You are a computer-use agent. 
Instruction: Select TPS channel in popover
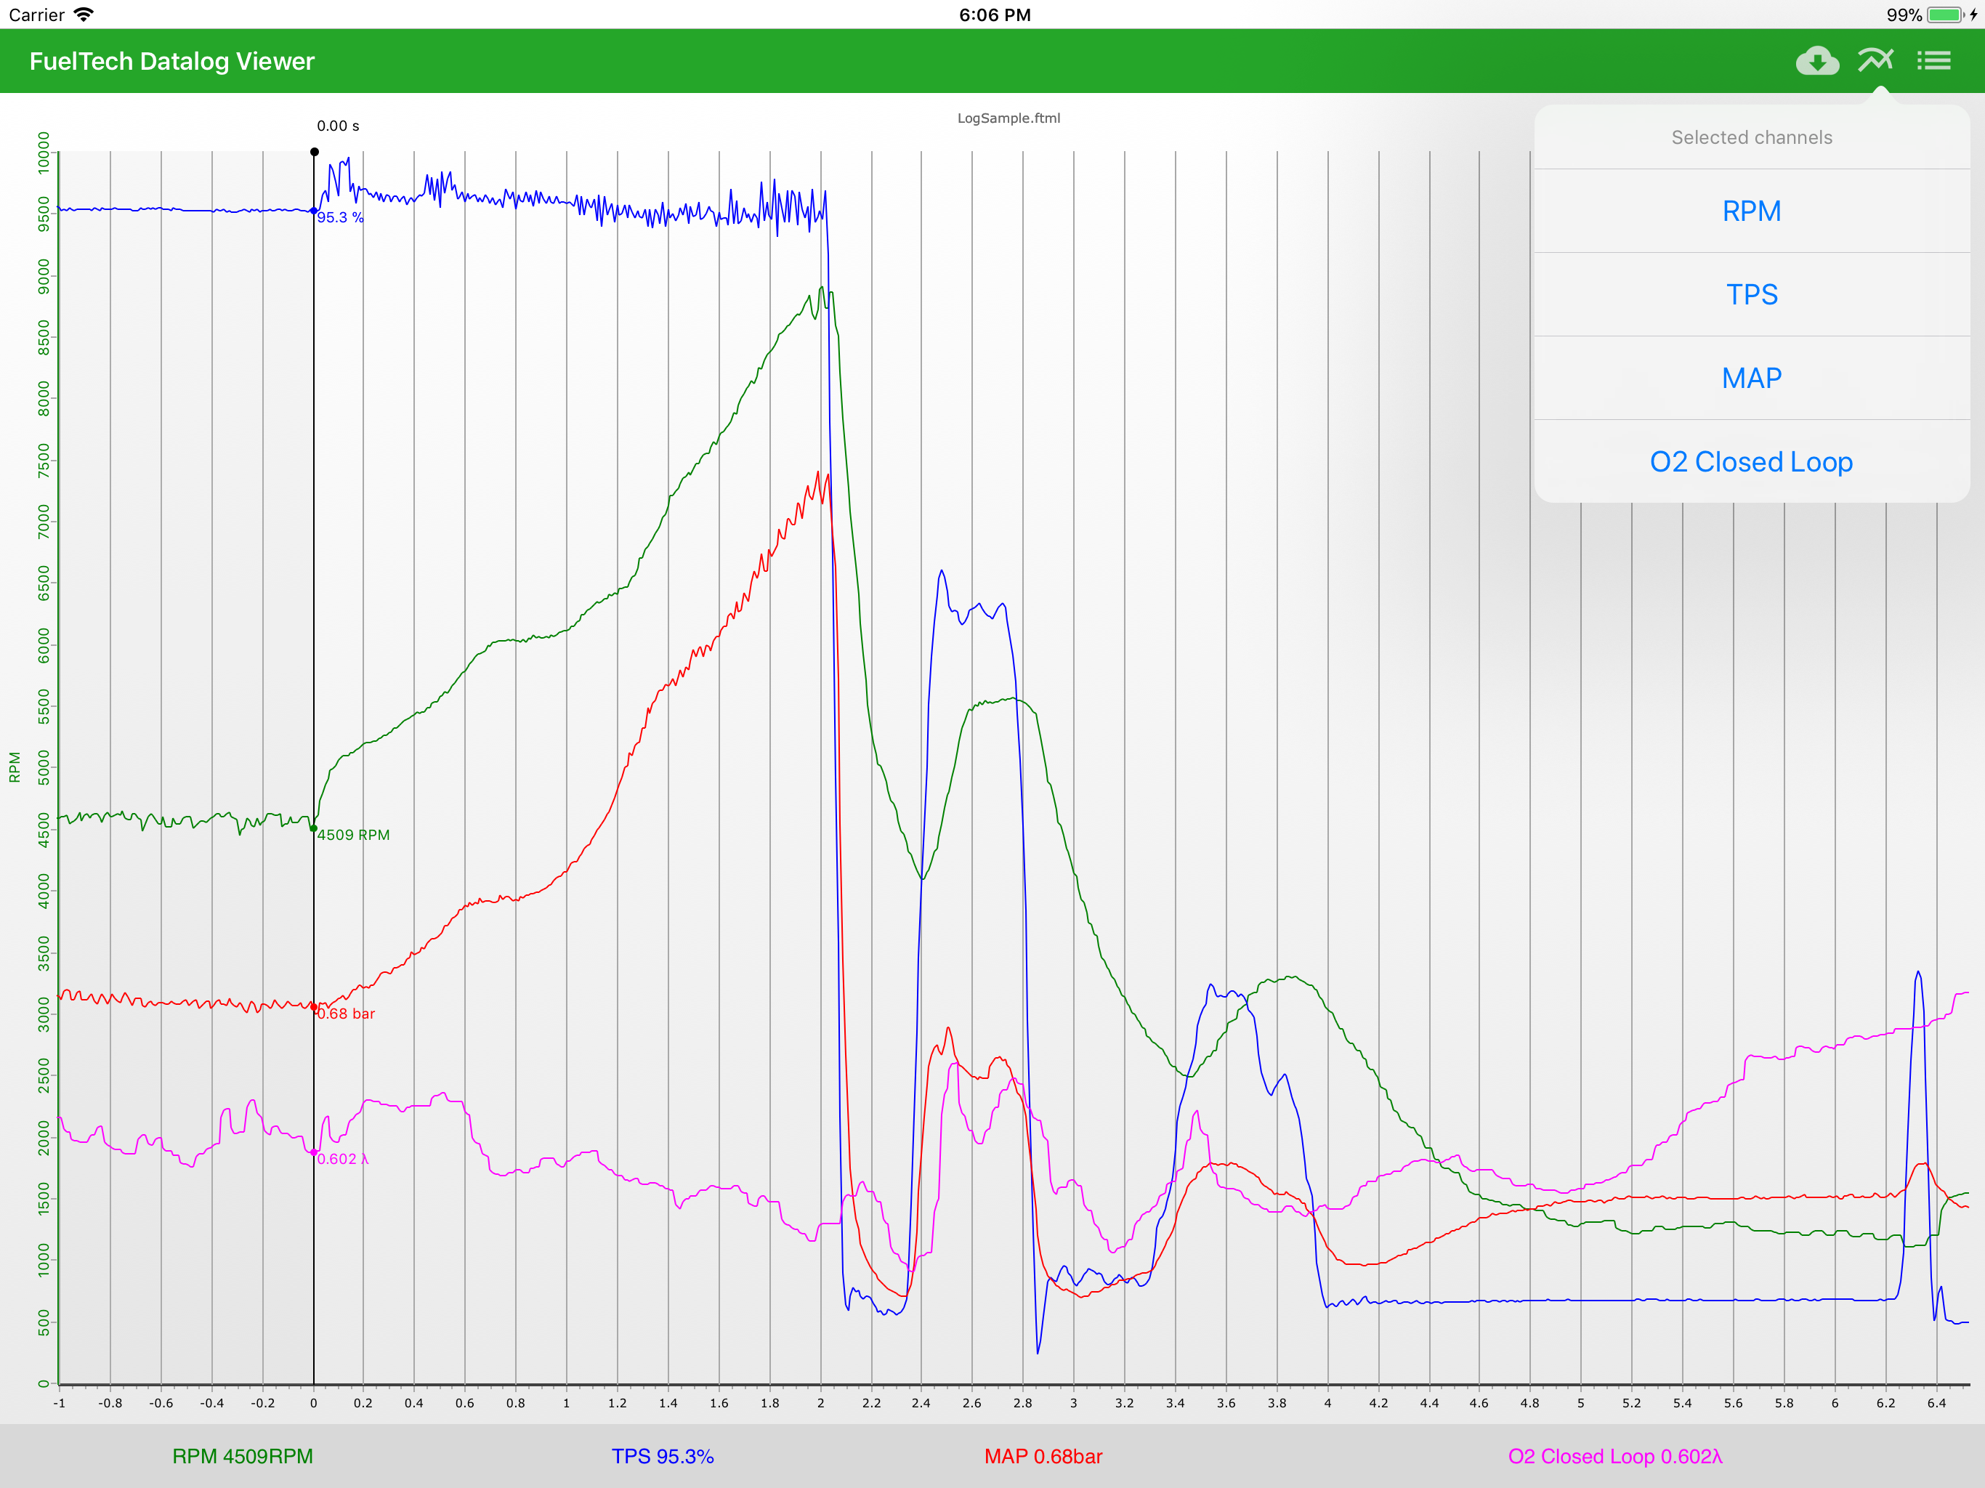[1751, 294]
